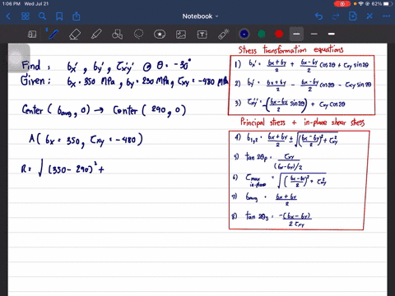The image size is (395, 296).
Task: Undo the last stroke
Action: [x=318, y=16]
